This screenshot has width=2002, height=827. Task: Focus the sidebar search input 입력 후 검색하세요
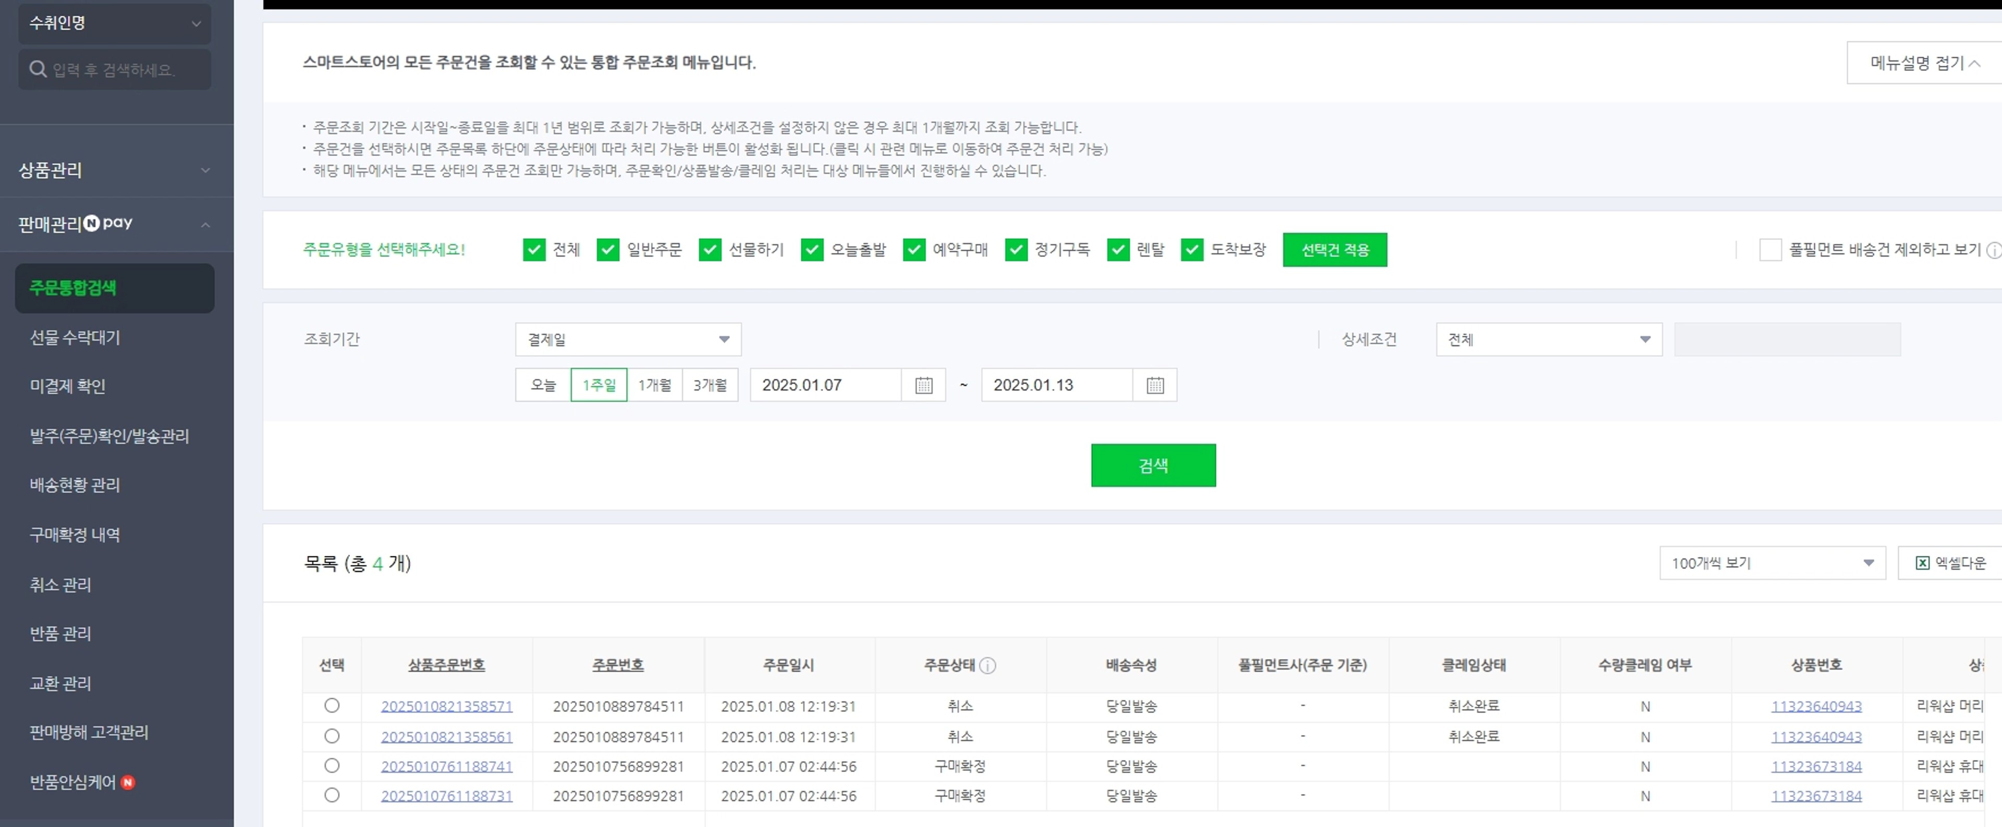(115, 69)
